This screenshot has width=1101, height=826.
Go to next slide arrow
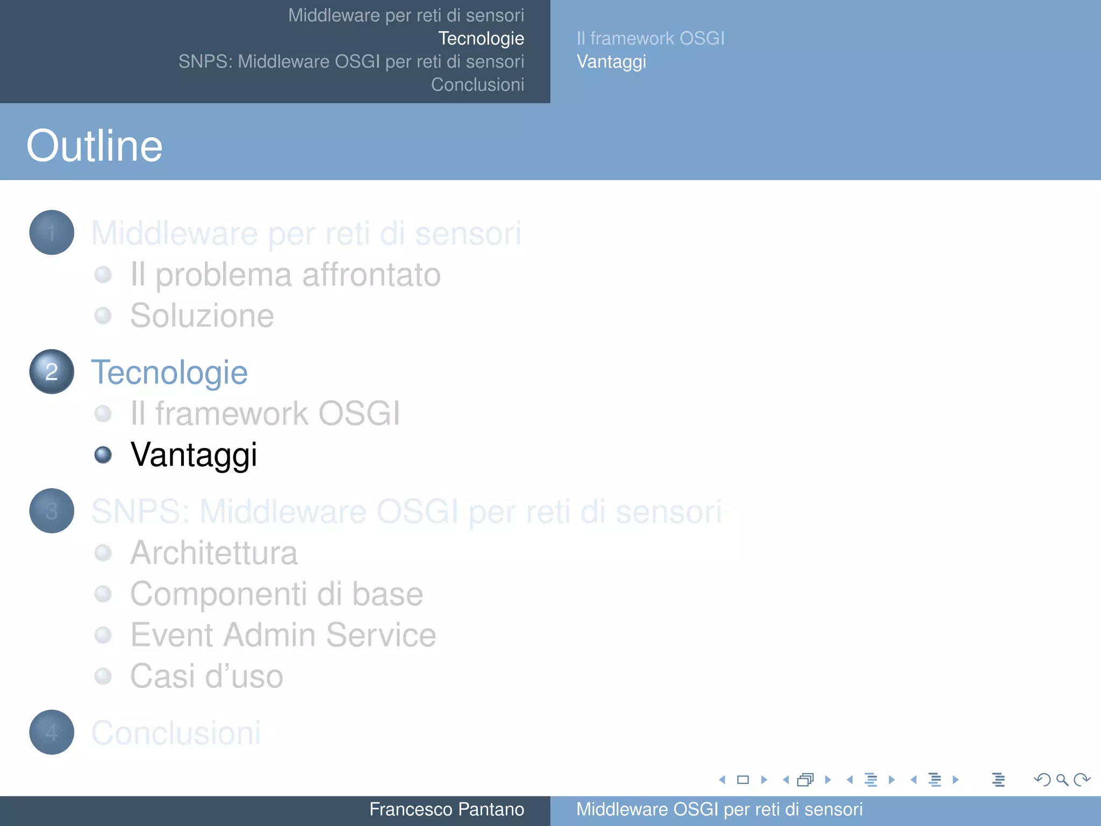(764, 779)
